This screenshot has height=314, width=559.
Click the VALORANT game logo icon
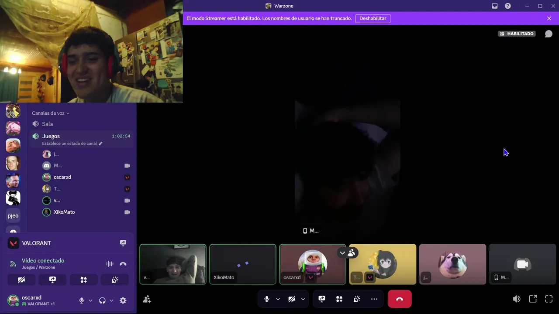pyautogui.click(x=14, y=243)
